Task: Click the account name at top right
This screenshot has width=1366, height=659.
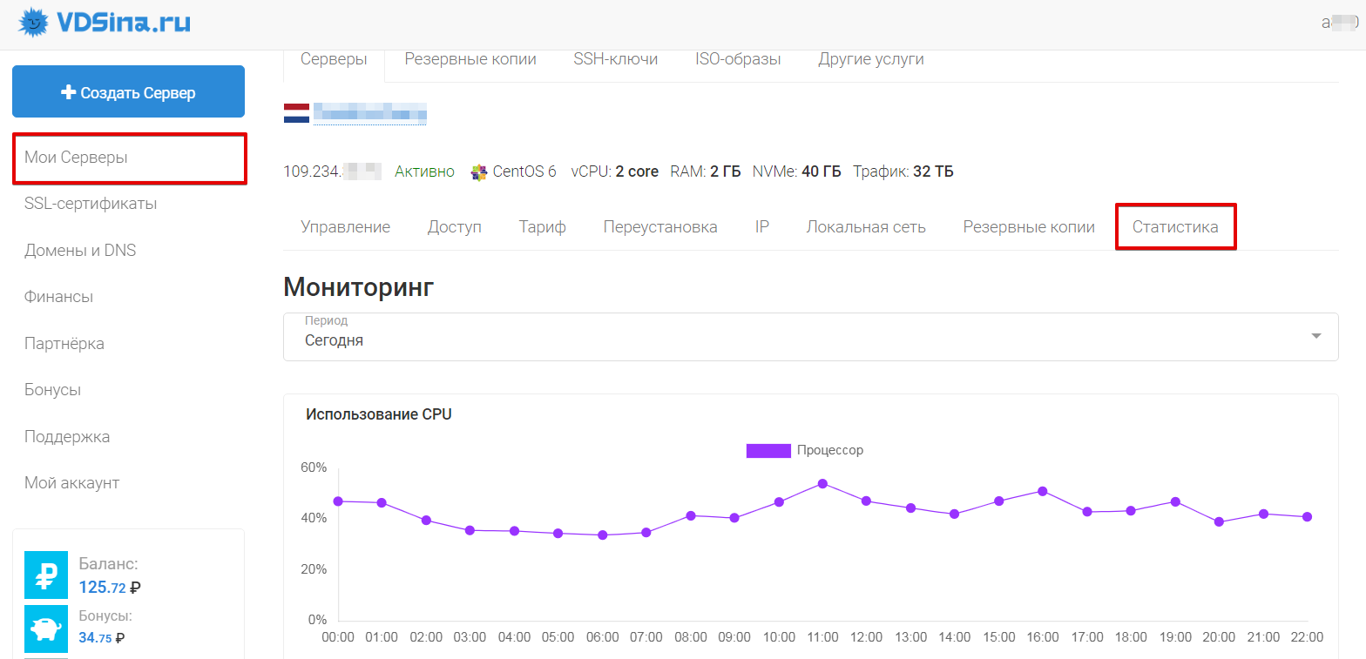Action: [1340, 23]
